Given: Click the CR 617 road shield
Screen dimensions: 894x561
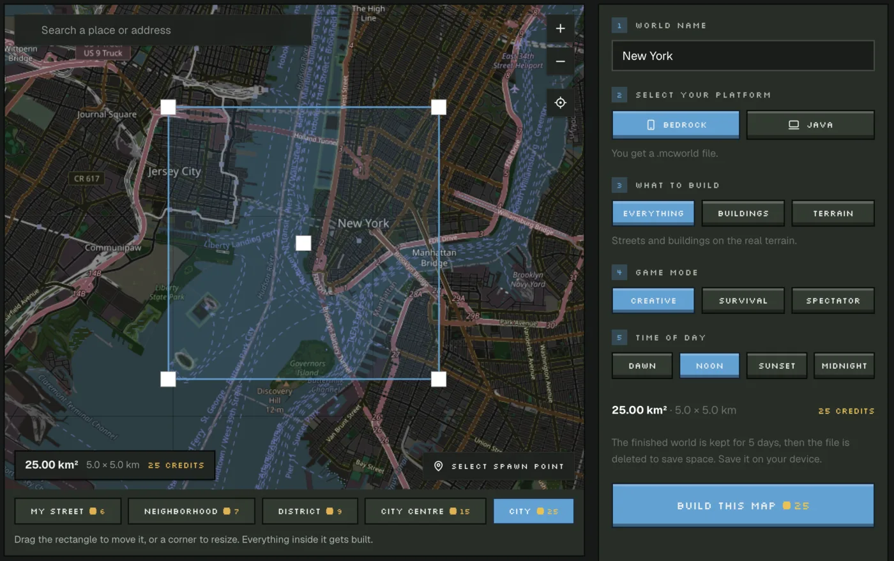Looking at the screenshot, I should [x=87, y=179].
